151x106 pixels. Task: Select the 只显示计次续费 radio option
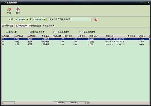pos(80,32)
